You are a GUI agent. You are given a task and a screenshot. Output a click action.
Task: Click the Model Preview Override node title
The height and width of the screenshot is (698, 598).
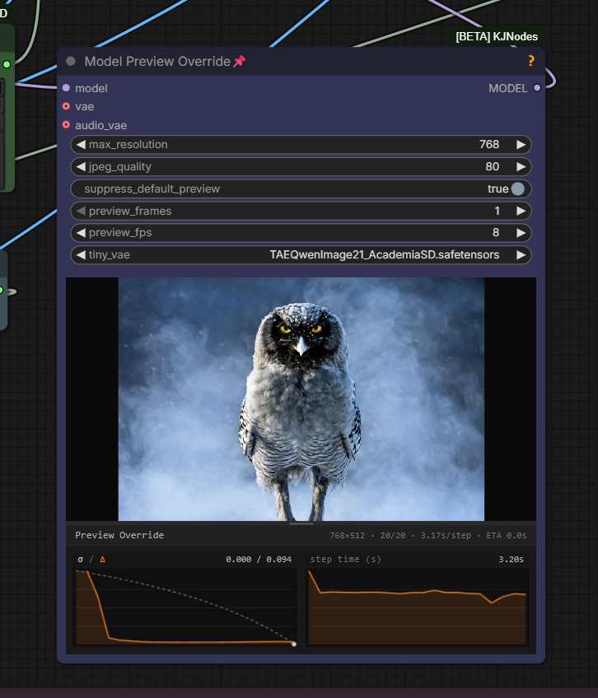pos(157,61)
